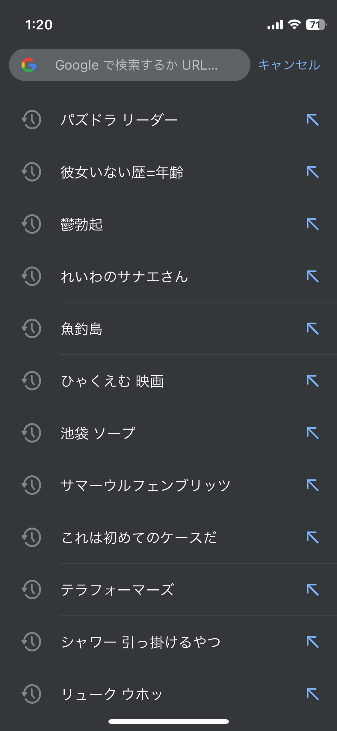Image resolution: width=337 pixels, height=731 pixels.
Task: Fill search with パズドラ リーダー arrow
Action: (x=312, y=120)
